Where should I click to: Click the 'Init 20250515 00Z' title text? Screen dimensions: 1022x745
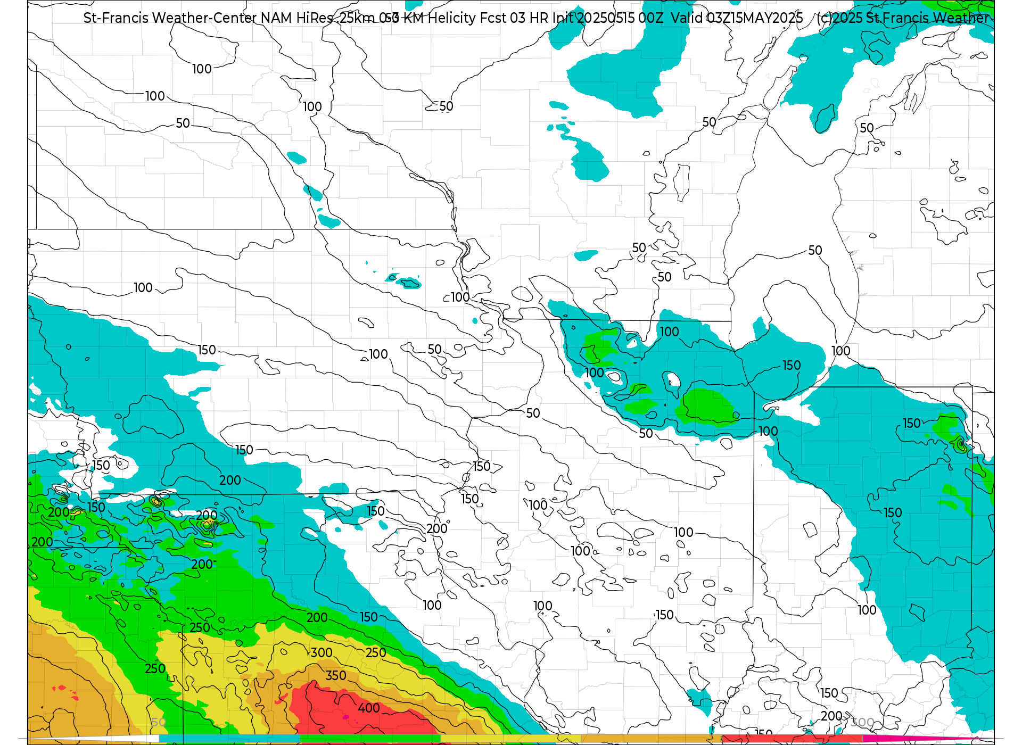tap(607, 18)
